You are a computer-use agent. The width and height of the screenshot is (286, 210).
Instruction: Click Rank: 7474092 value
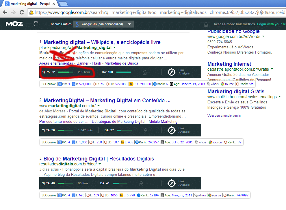[x=236, y=195]
